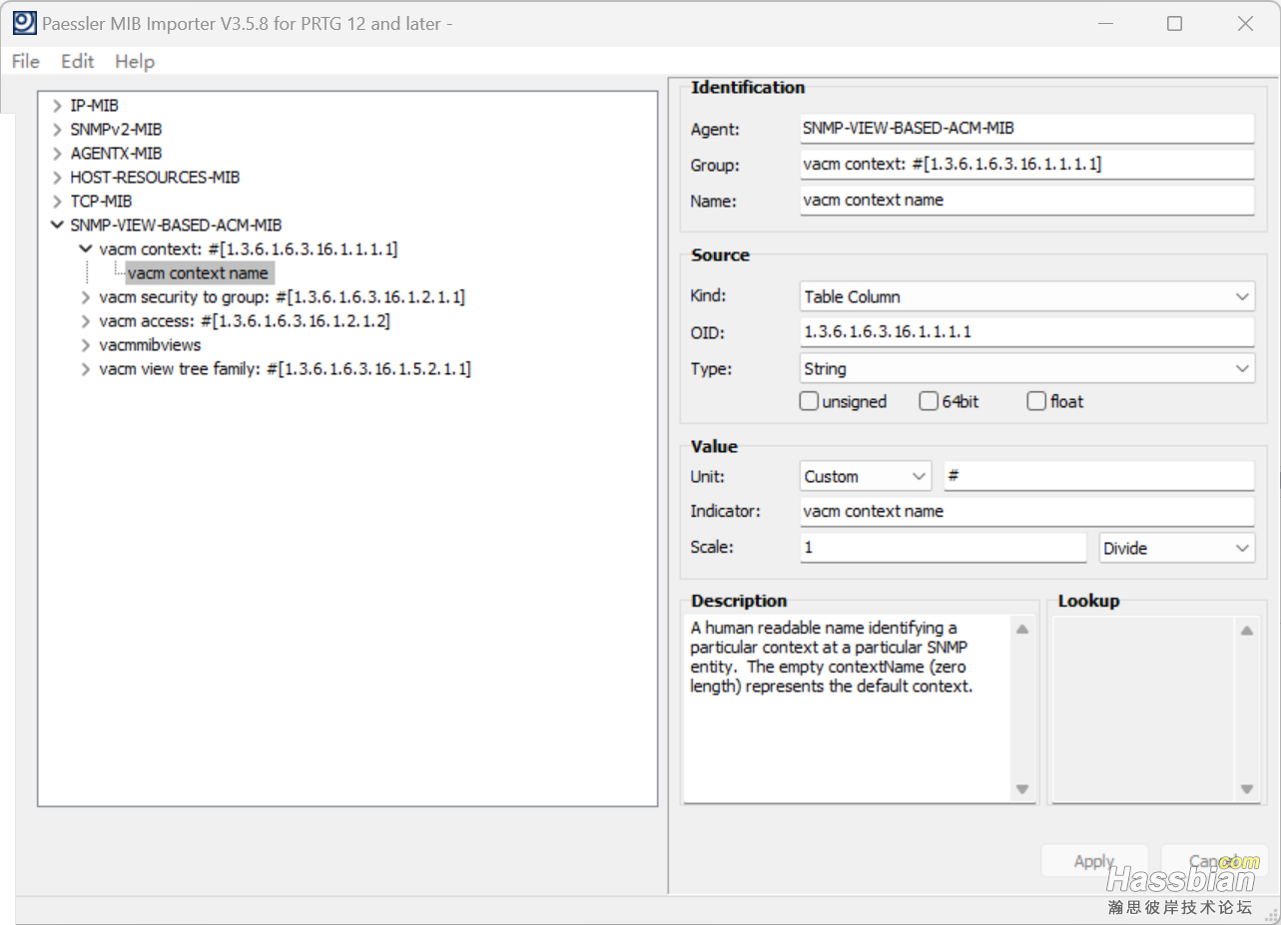Expand the SNMPv2-MIB tree node
Viewport: 1281px width, 925px height.
coord(57,129)
